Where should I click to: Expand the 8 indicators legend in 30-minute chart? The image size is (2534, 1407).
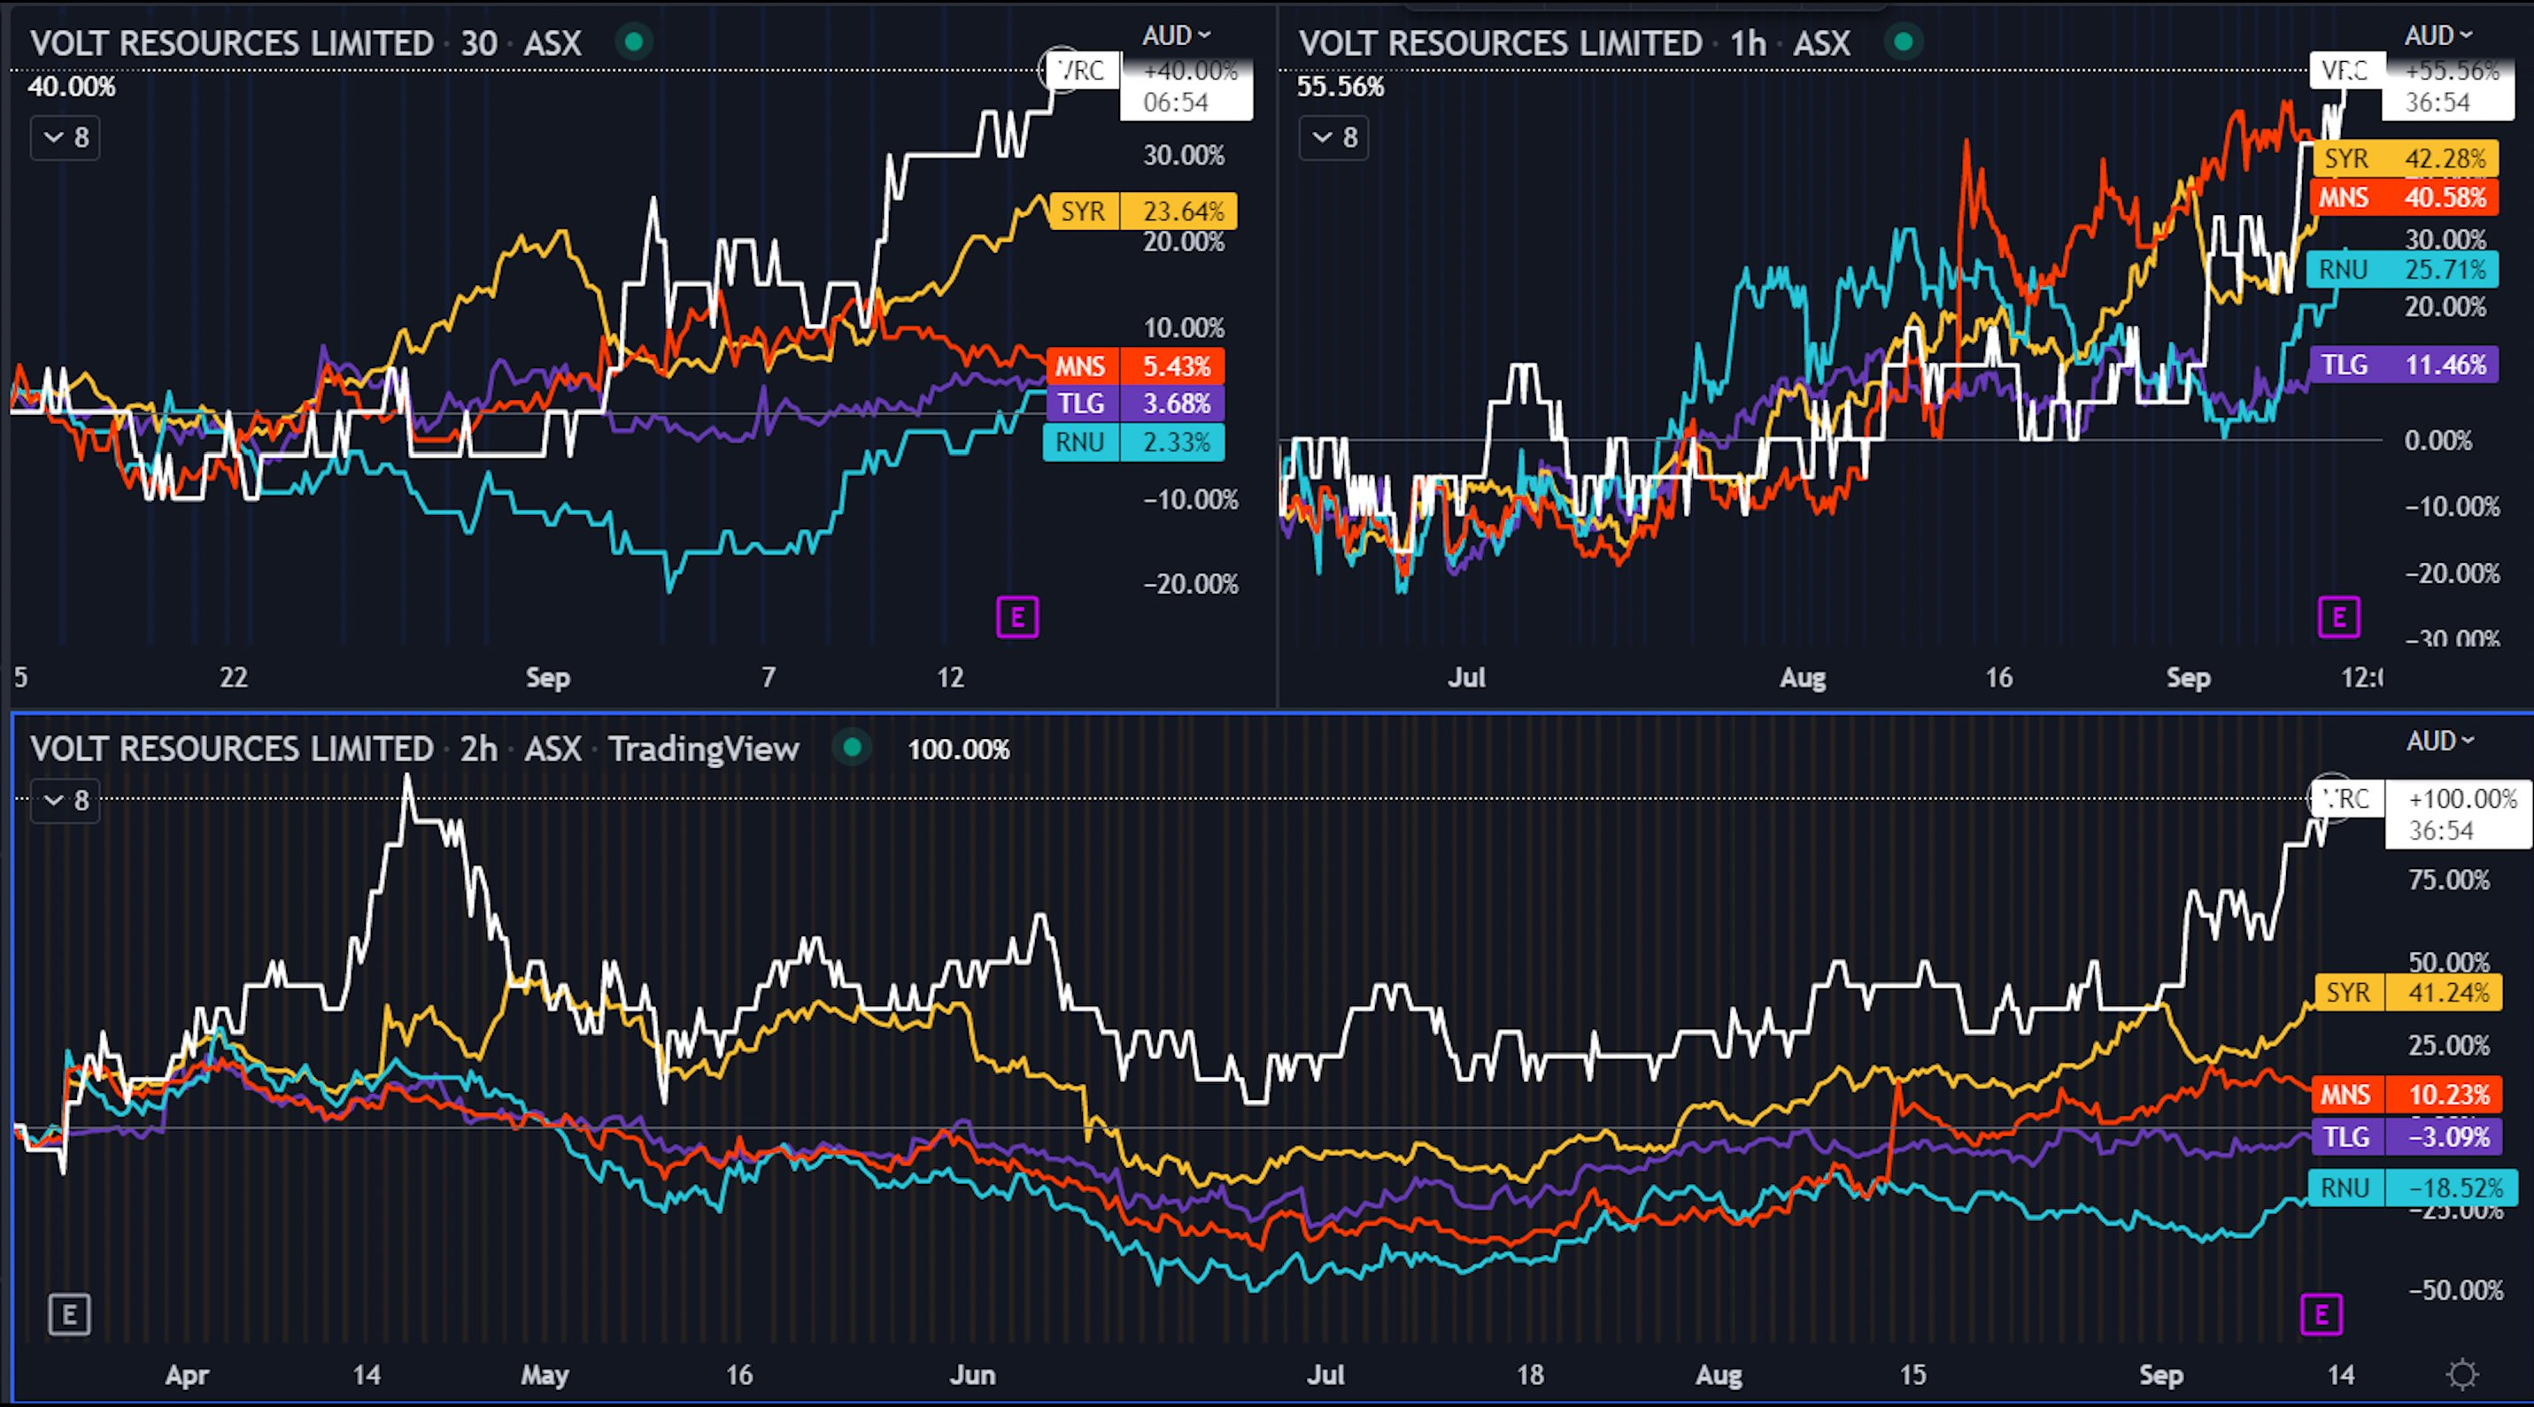pyautogui.click(x=65, y=138)
